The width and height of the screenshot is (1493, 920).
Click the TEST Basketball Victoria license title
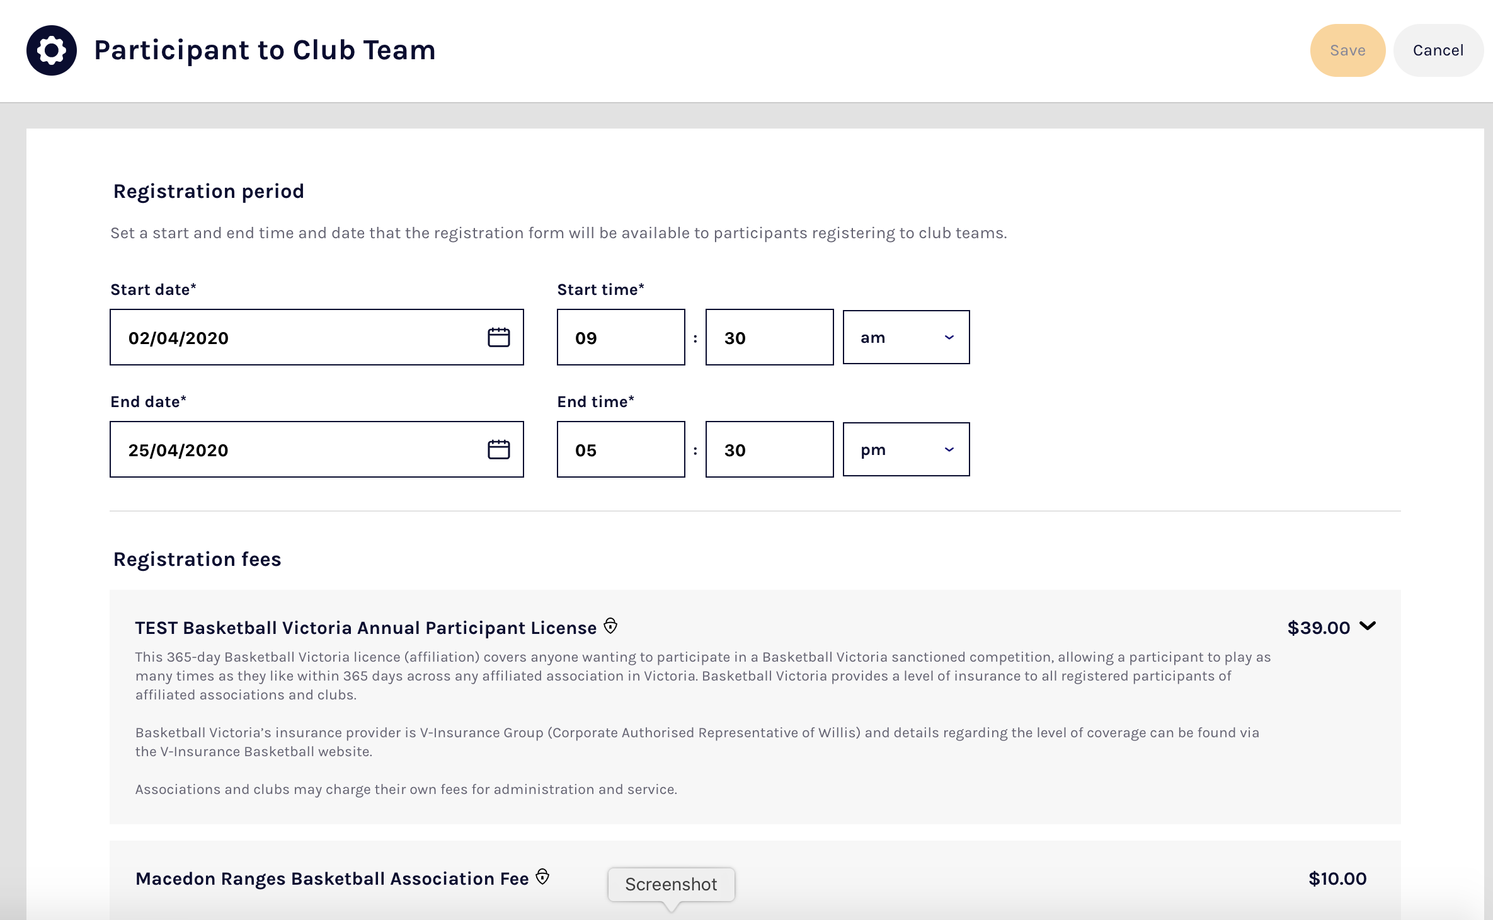[x=365, y=628]
